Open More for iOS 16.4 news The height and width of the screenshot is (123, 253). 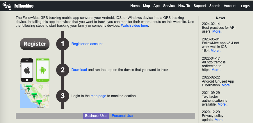[x=215, y=51]
